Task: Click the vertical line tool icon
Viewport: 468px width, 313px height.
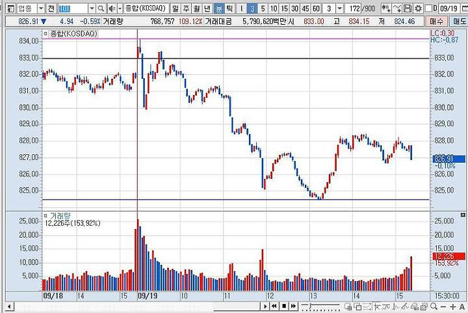Action: tap(396, 306)
